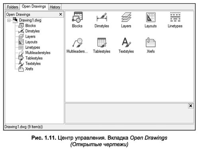Screen dimensions: 199x149
Task: Click the Layers label in content pane
Action: (126, 26)
